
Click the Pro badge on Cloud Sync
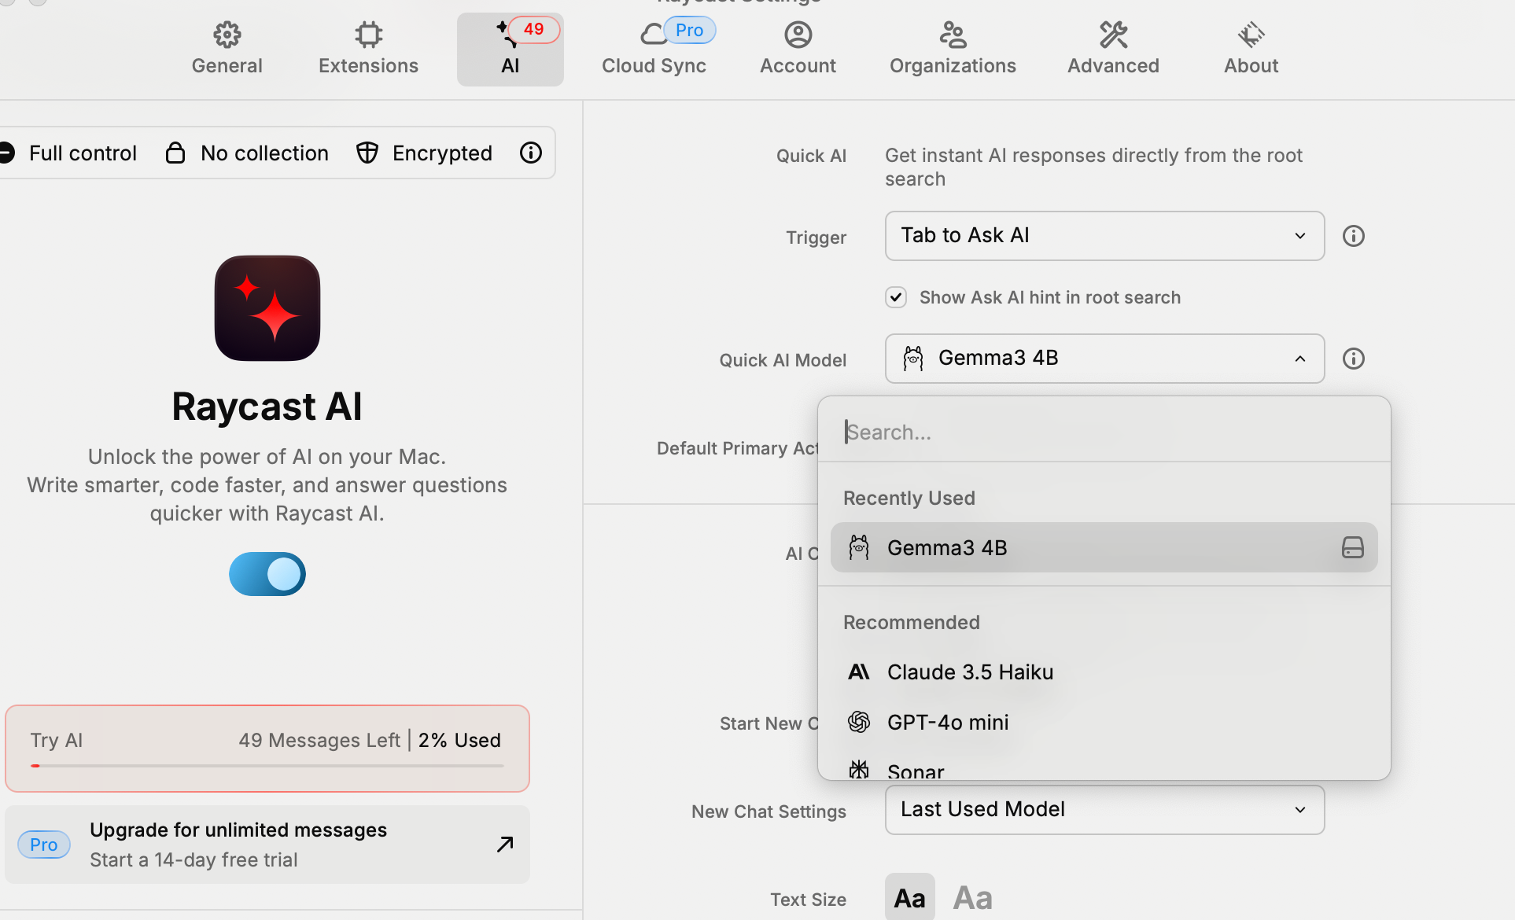click(x=689, y=30)
